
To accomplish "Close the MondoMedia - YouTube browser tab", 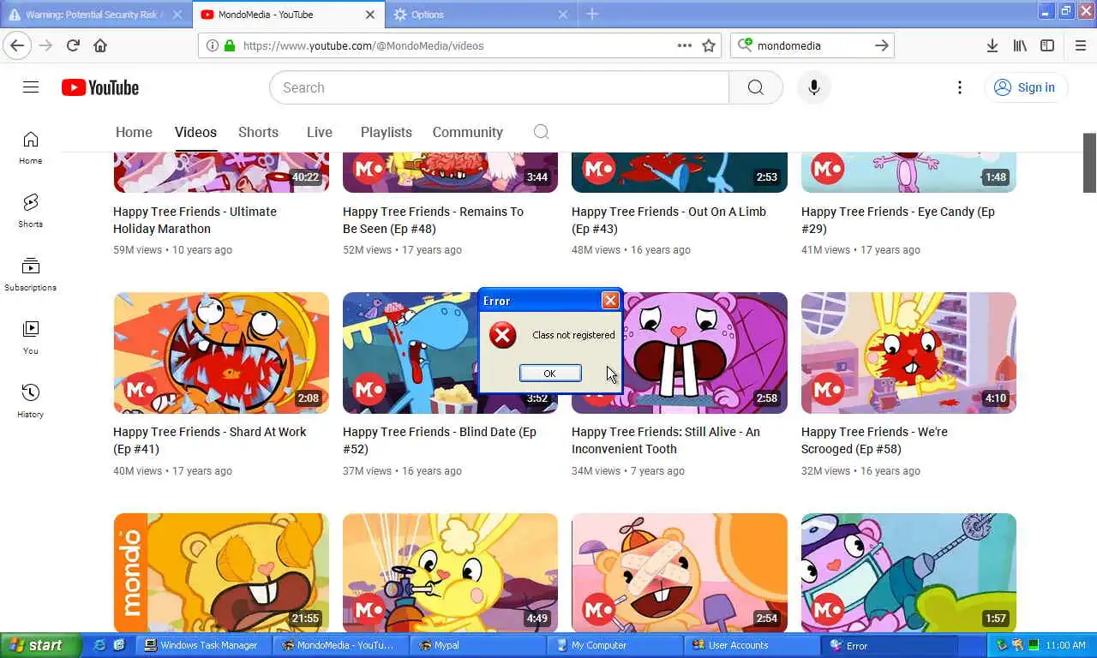I will click(x=370, y=15).
